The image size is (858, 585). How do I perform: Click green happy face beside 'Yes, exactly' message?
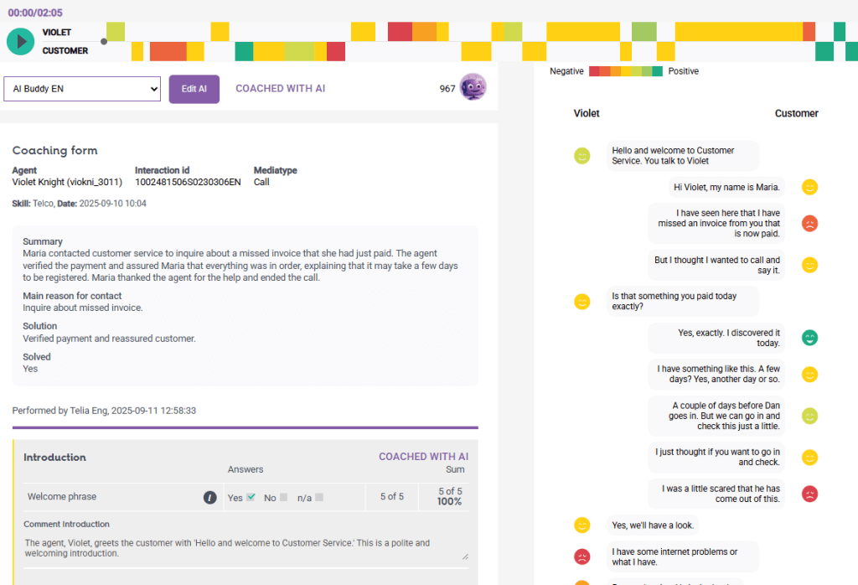809,338
